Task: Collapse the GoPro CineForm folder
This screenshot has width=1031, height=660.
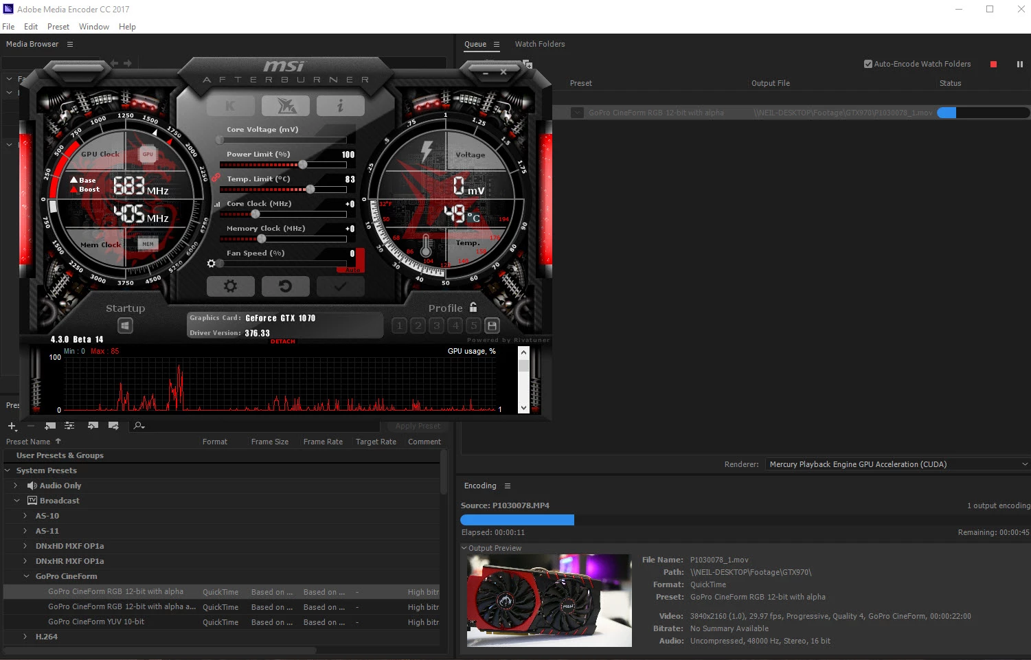Action: [x=26, y=576]
